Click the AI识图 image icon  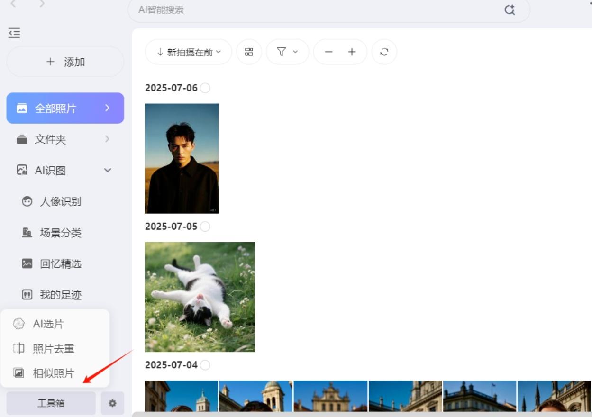tap(22, 170)
